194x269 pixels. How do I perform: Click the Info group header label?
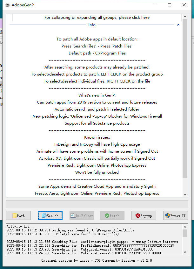click(x=92, y=25)
